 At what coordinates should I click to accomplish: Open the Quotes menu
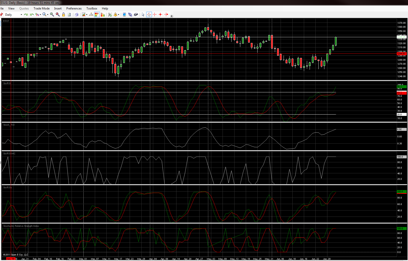click(x=24, y=8)
